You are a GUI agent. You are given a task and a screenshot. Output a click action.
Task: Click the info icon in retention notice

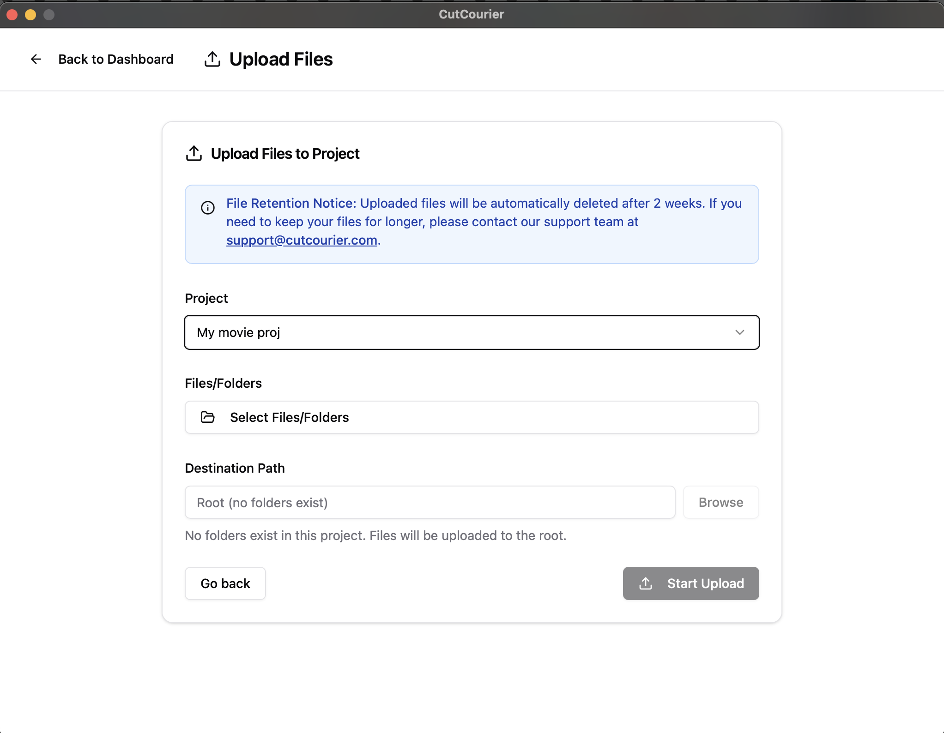pyautogui.click(x=208, y=208)
